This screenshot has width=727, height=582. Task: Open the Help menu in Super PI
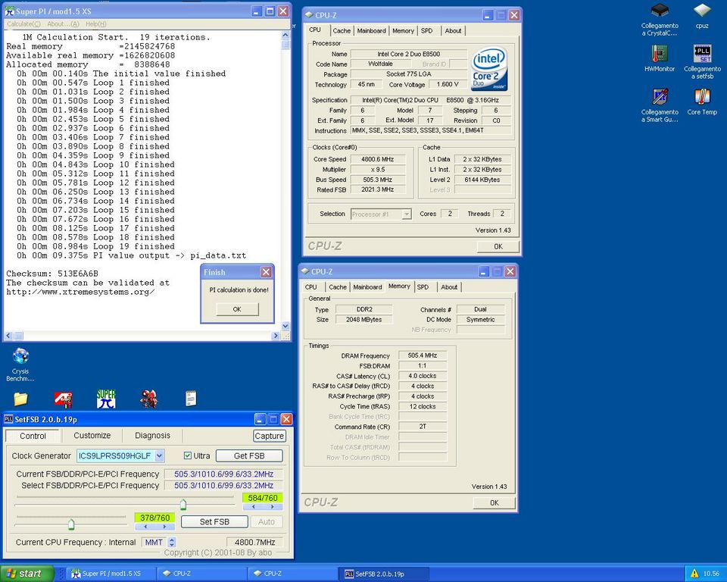(x=96, y=24)
